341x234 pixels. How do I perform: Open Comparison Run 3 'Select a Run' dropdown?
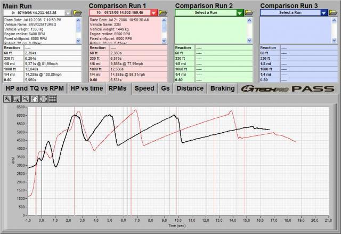pos(324,12)
